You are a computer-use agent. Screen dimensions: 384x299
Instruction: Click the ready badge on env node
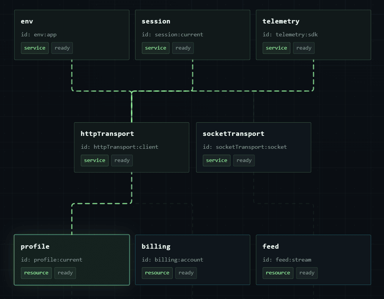tap(62, 48)
